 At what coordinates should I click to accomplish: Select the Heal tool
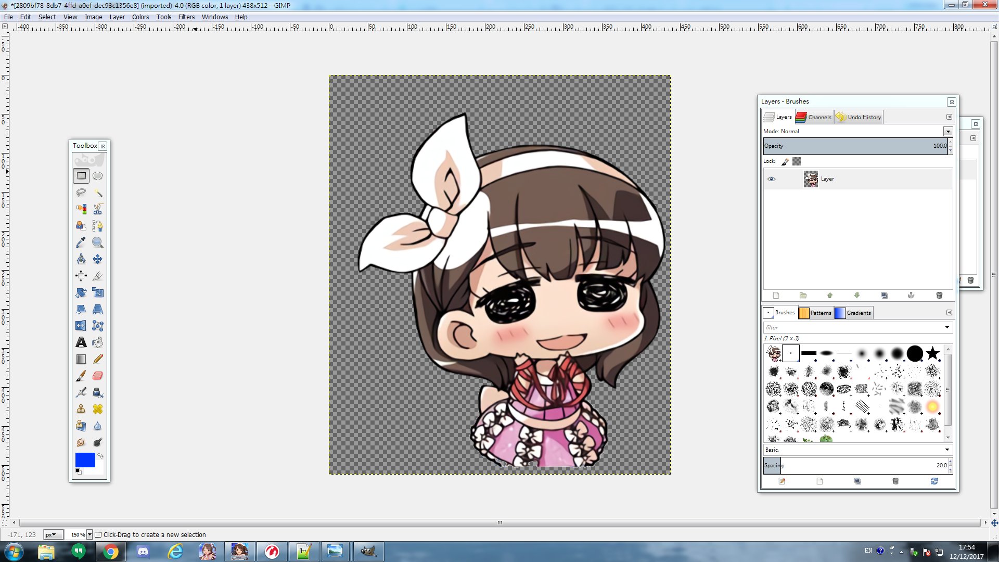tap(97, 409)
